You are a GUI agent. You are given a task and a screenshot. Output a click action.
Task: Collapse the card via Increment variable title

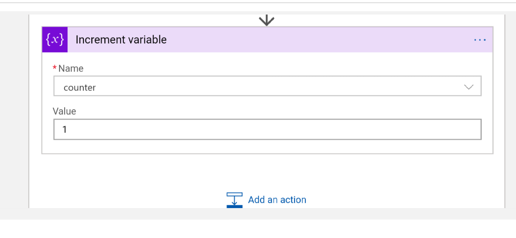[x=121, y=40]
